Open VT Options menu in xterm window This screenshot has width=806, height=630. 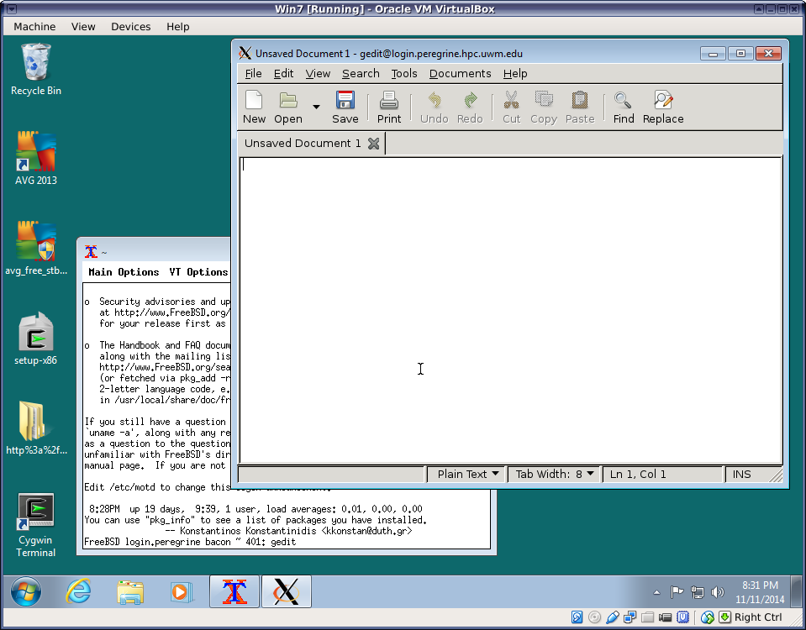pyautogui.click(x=198, y=272)
